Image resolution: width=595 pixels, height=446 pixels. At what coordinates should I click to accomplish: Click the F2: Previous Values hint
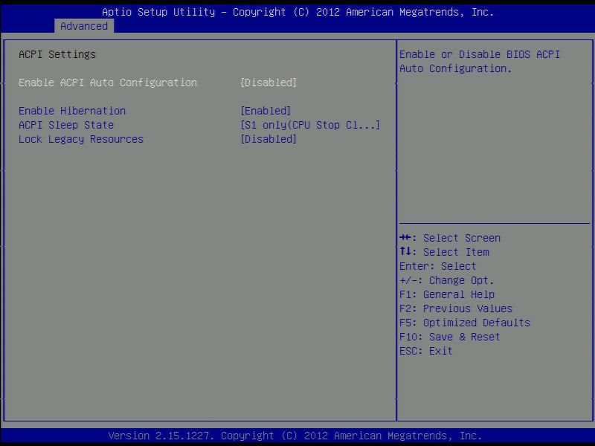(x=456, y=308)
